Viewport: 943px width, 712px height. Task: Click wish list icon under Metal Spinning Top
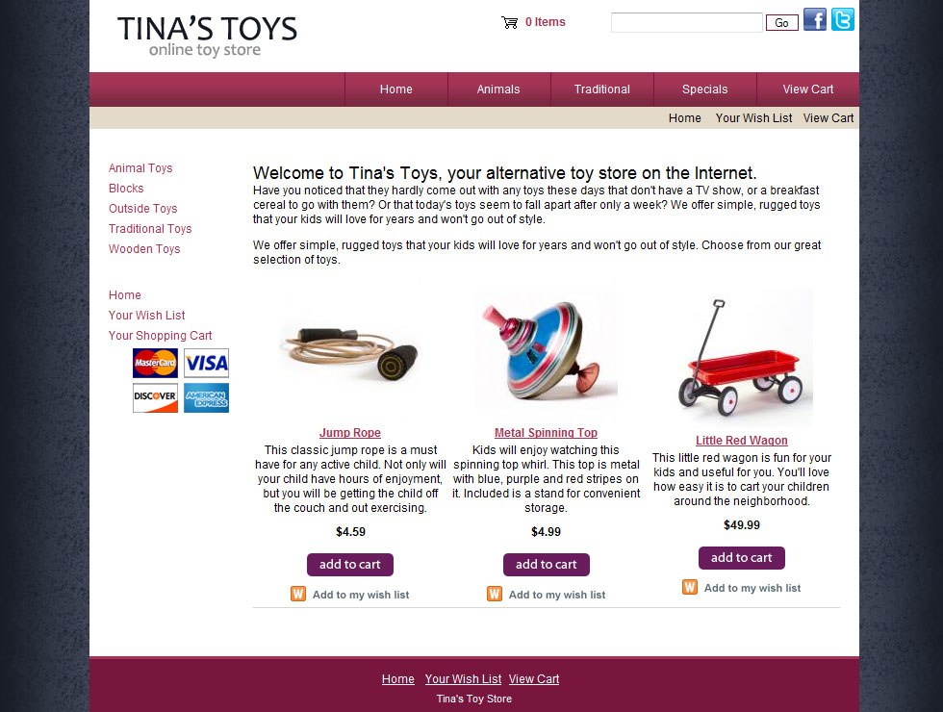(495, 595)
